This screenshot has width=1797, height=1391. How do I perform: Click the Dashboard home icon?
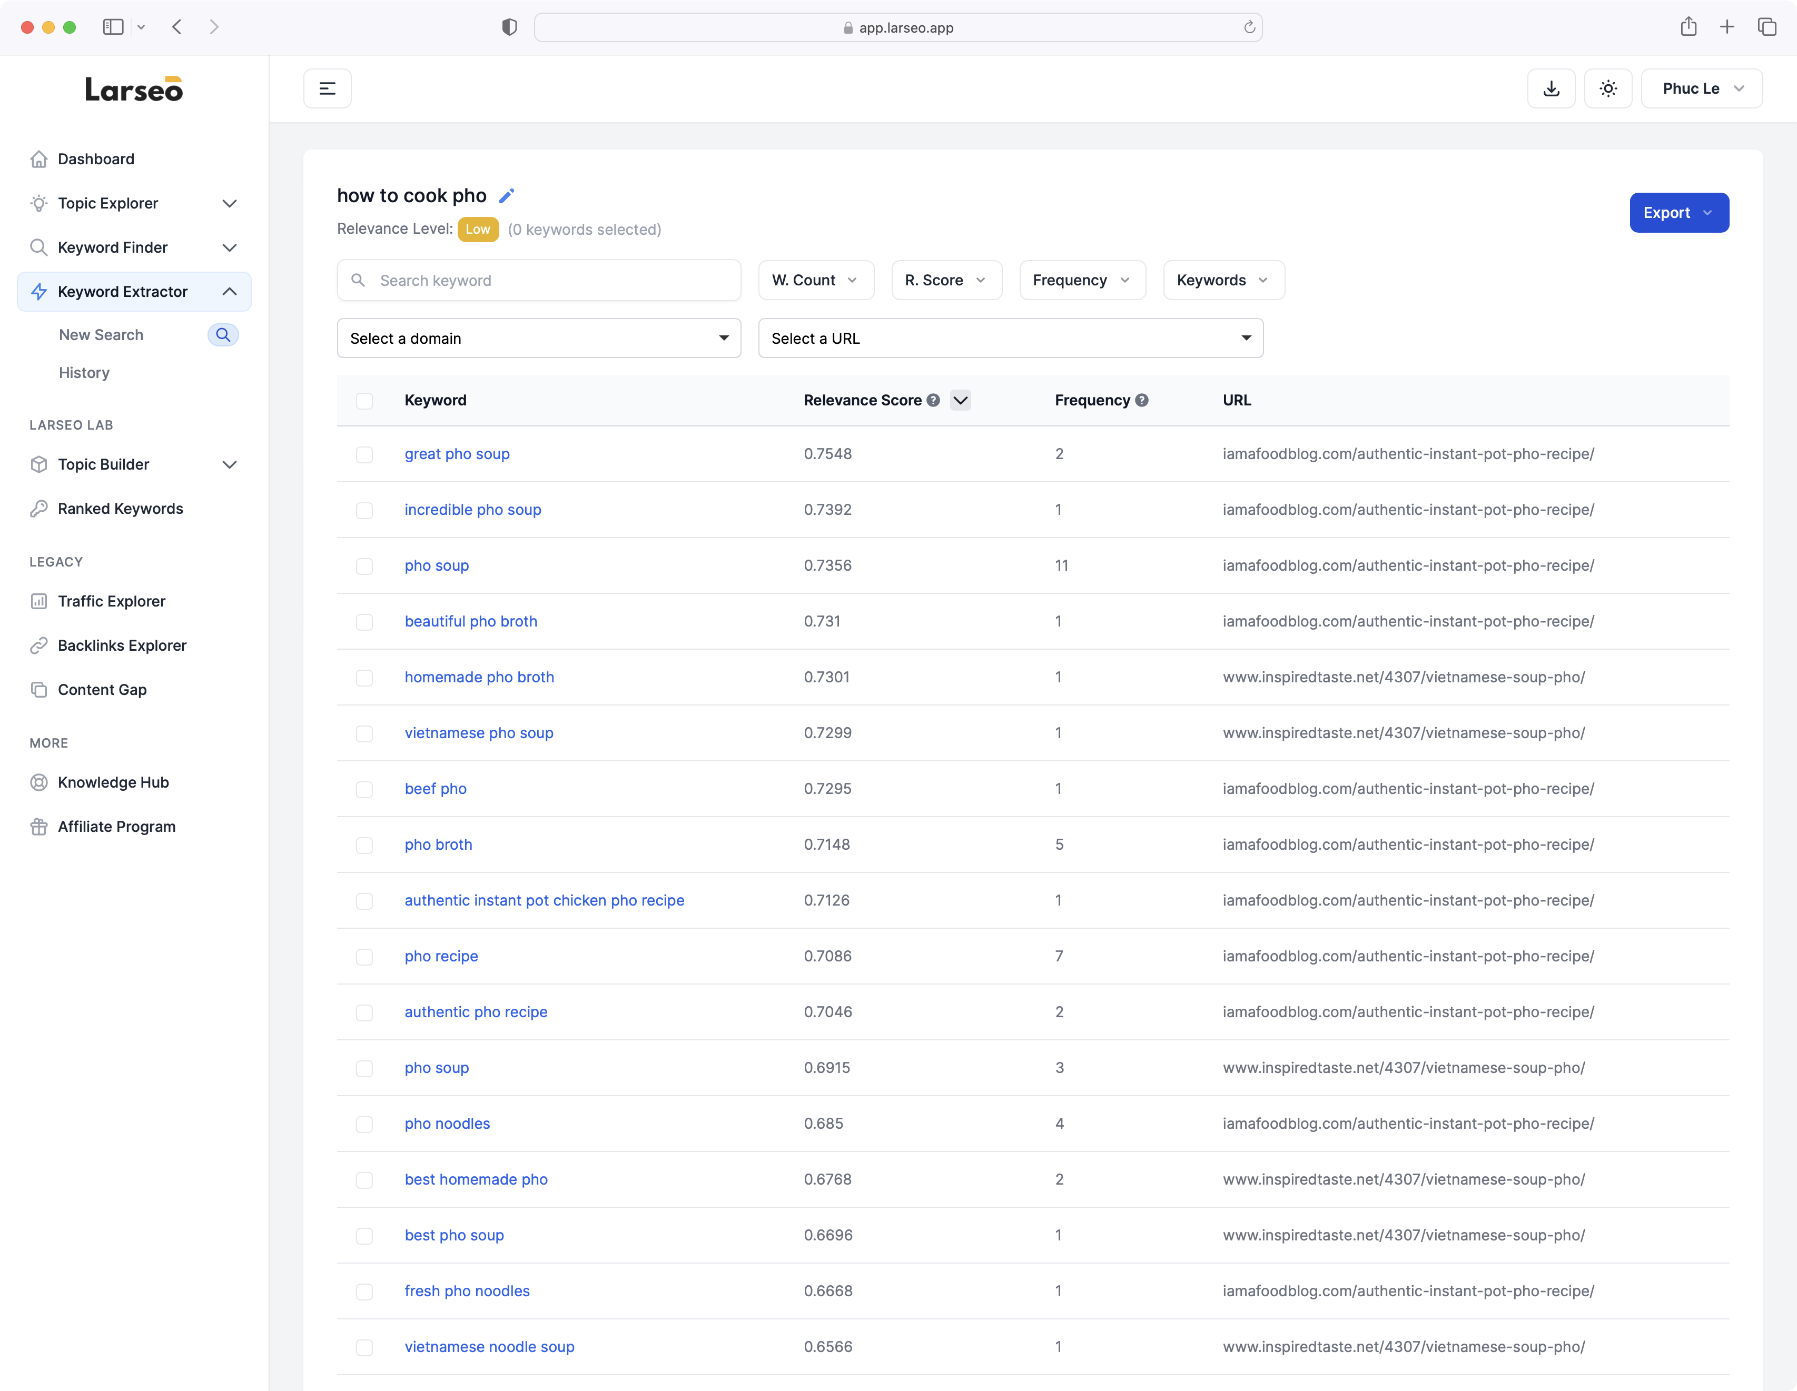pyautogui.click(x=38, y=159)
